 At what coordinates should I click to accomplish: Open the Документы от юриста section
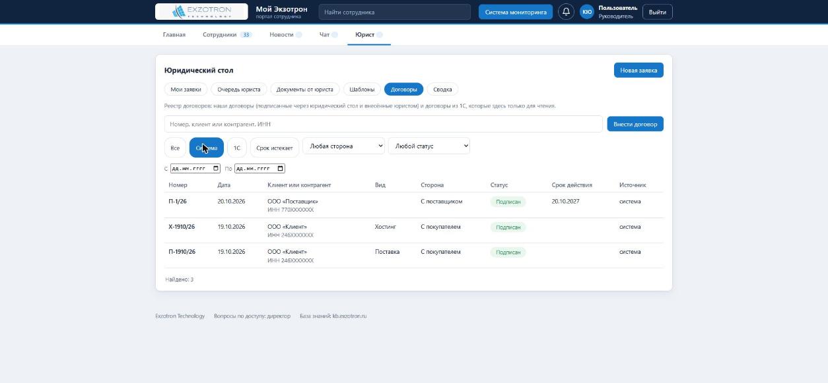pos(305,89)
